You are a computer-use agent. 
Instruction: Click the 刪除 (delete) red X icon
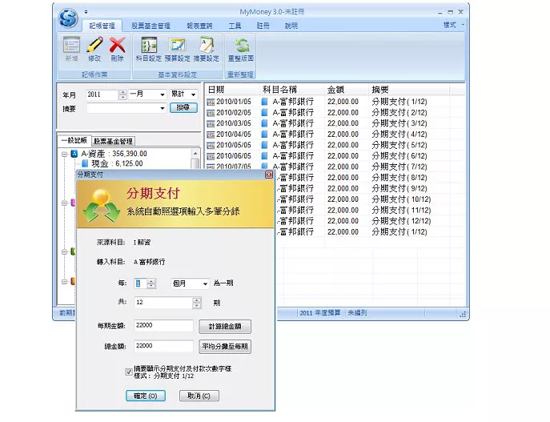pyautogui.click(x=118, y=46)
